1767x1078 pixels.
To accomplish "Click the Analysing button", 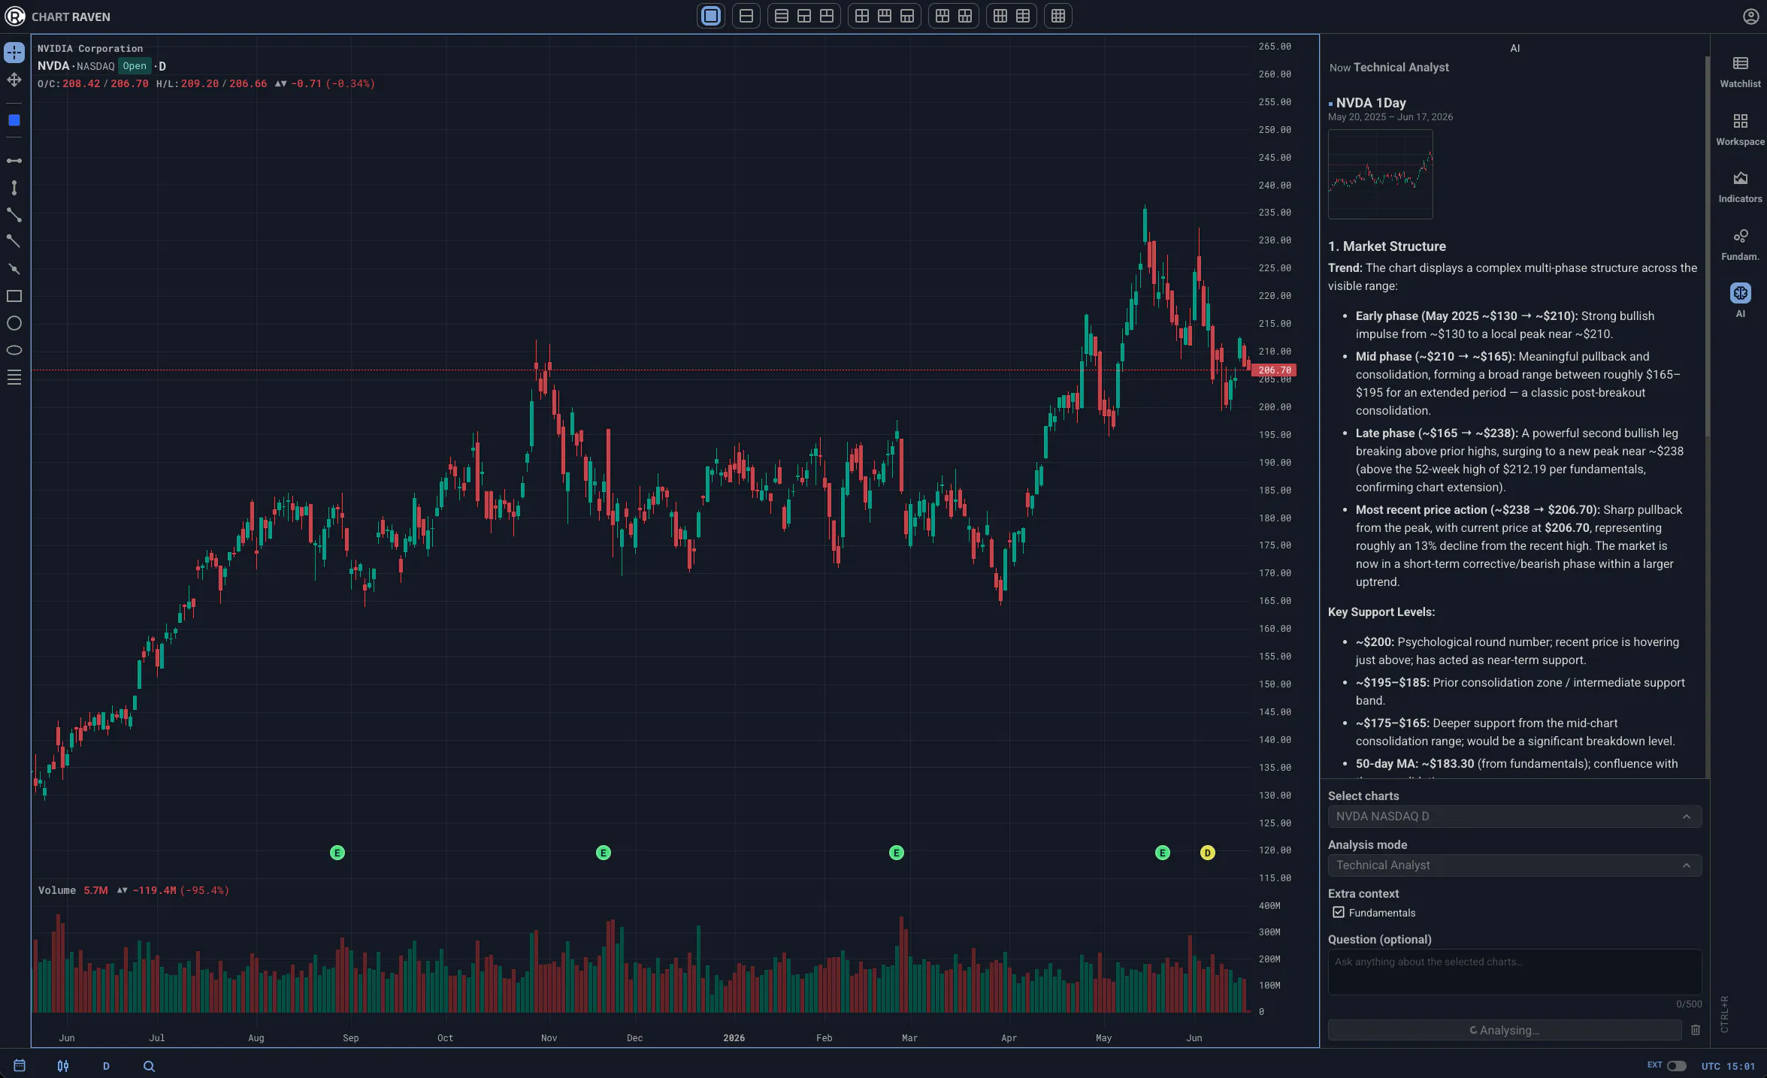I will click(1505, 1031).
